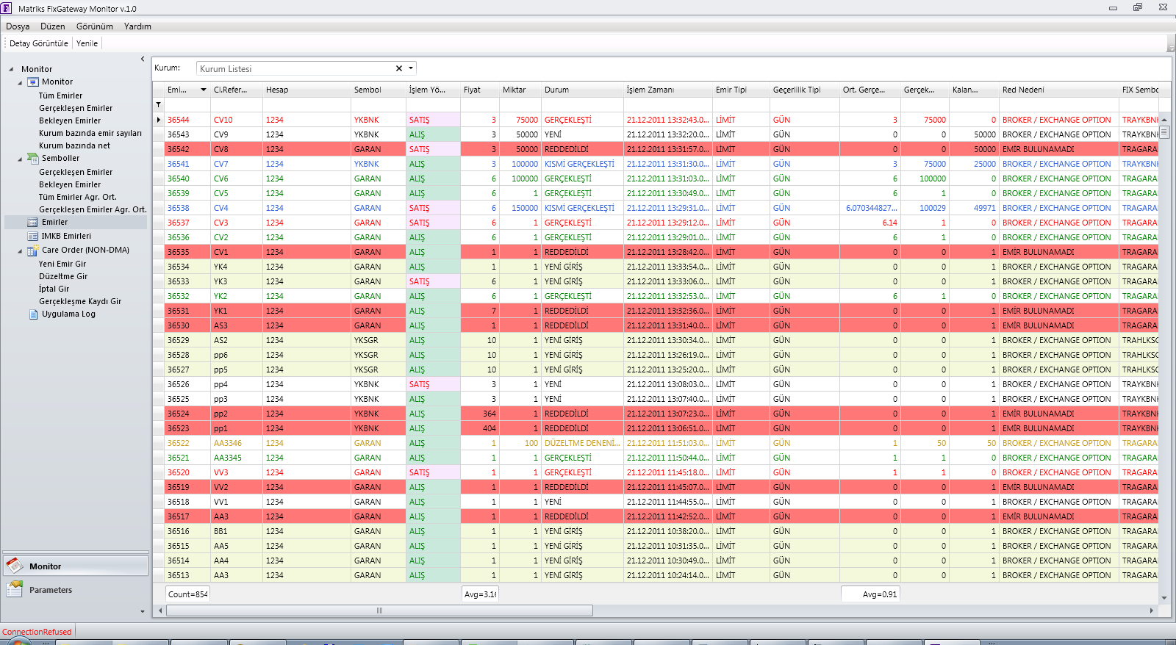
Task: Click the horizontal scrollbar thumb
Action: click(379, 610)
